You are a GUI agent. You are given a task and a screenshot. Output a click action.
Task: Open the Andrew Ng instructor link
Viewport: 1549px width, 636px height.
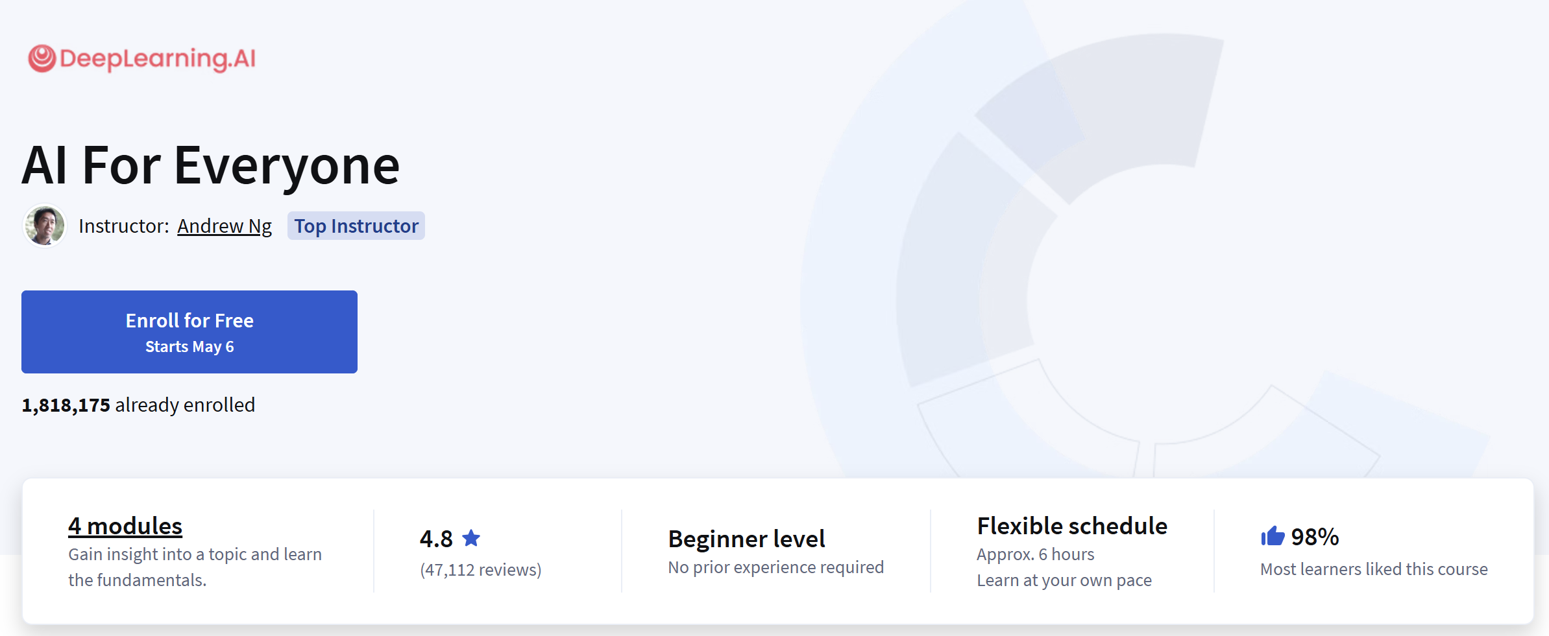(225, 226)
